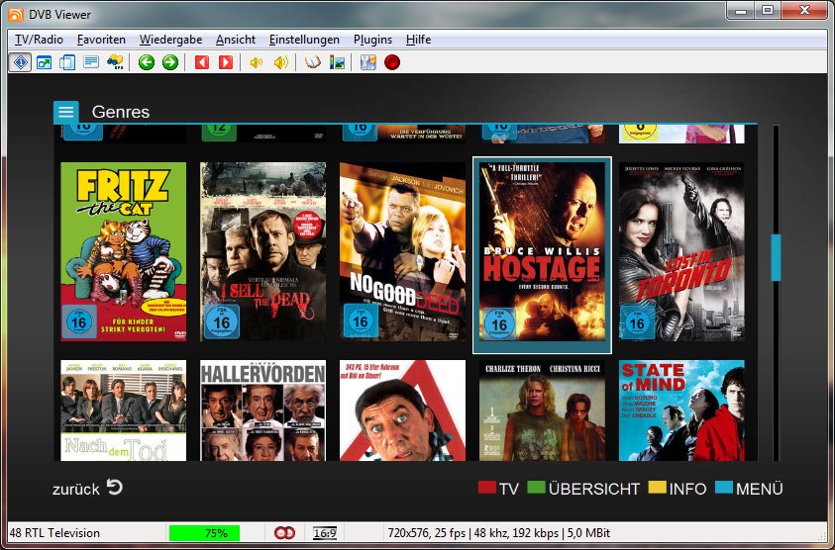835x550 pixels.
Task: Click the open book toolbar icon
Action: point(313,62)
